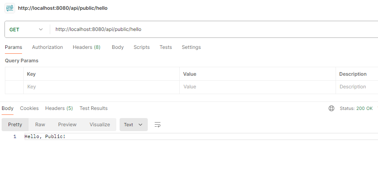
Task: Select the Params tab
Action: pyautogui.click(x=13, y=47)
